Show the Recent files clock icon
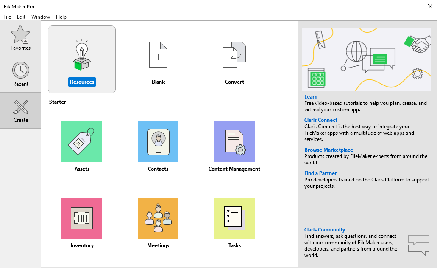 click(20, 71)
